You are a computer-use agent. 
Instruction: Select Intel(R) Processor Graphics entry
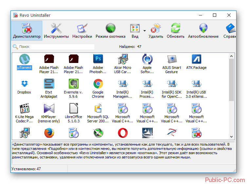(147, 89)
